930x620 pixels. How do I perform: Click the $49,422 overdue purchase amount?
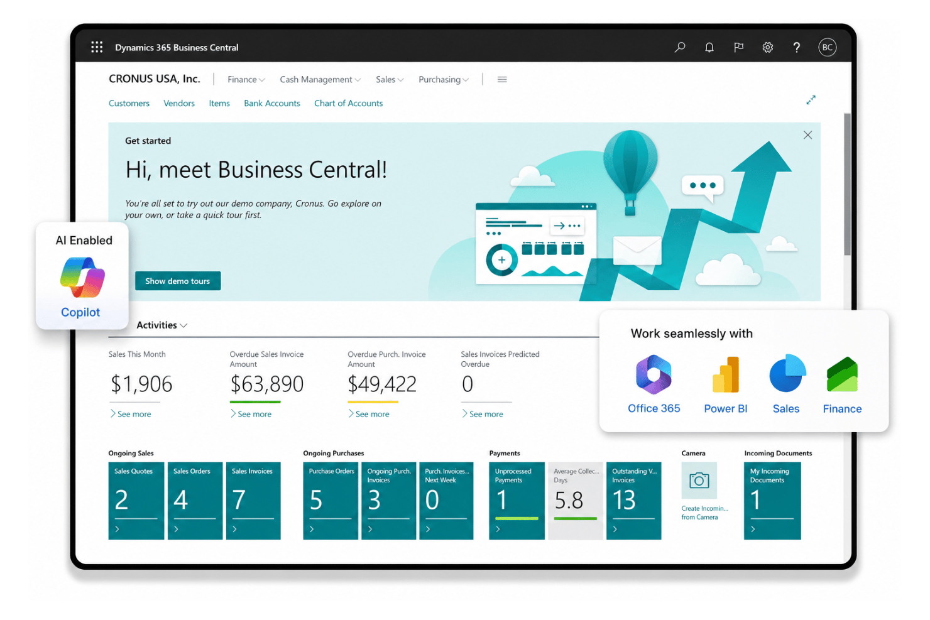point(382,384)
